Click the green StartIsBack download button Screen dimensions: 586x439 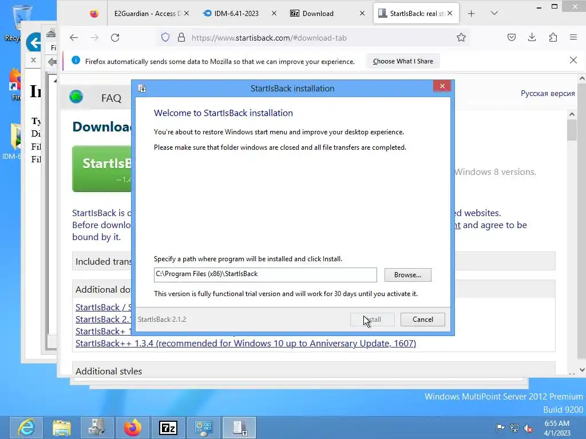click(102, 169)
